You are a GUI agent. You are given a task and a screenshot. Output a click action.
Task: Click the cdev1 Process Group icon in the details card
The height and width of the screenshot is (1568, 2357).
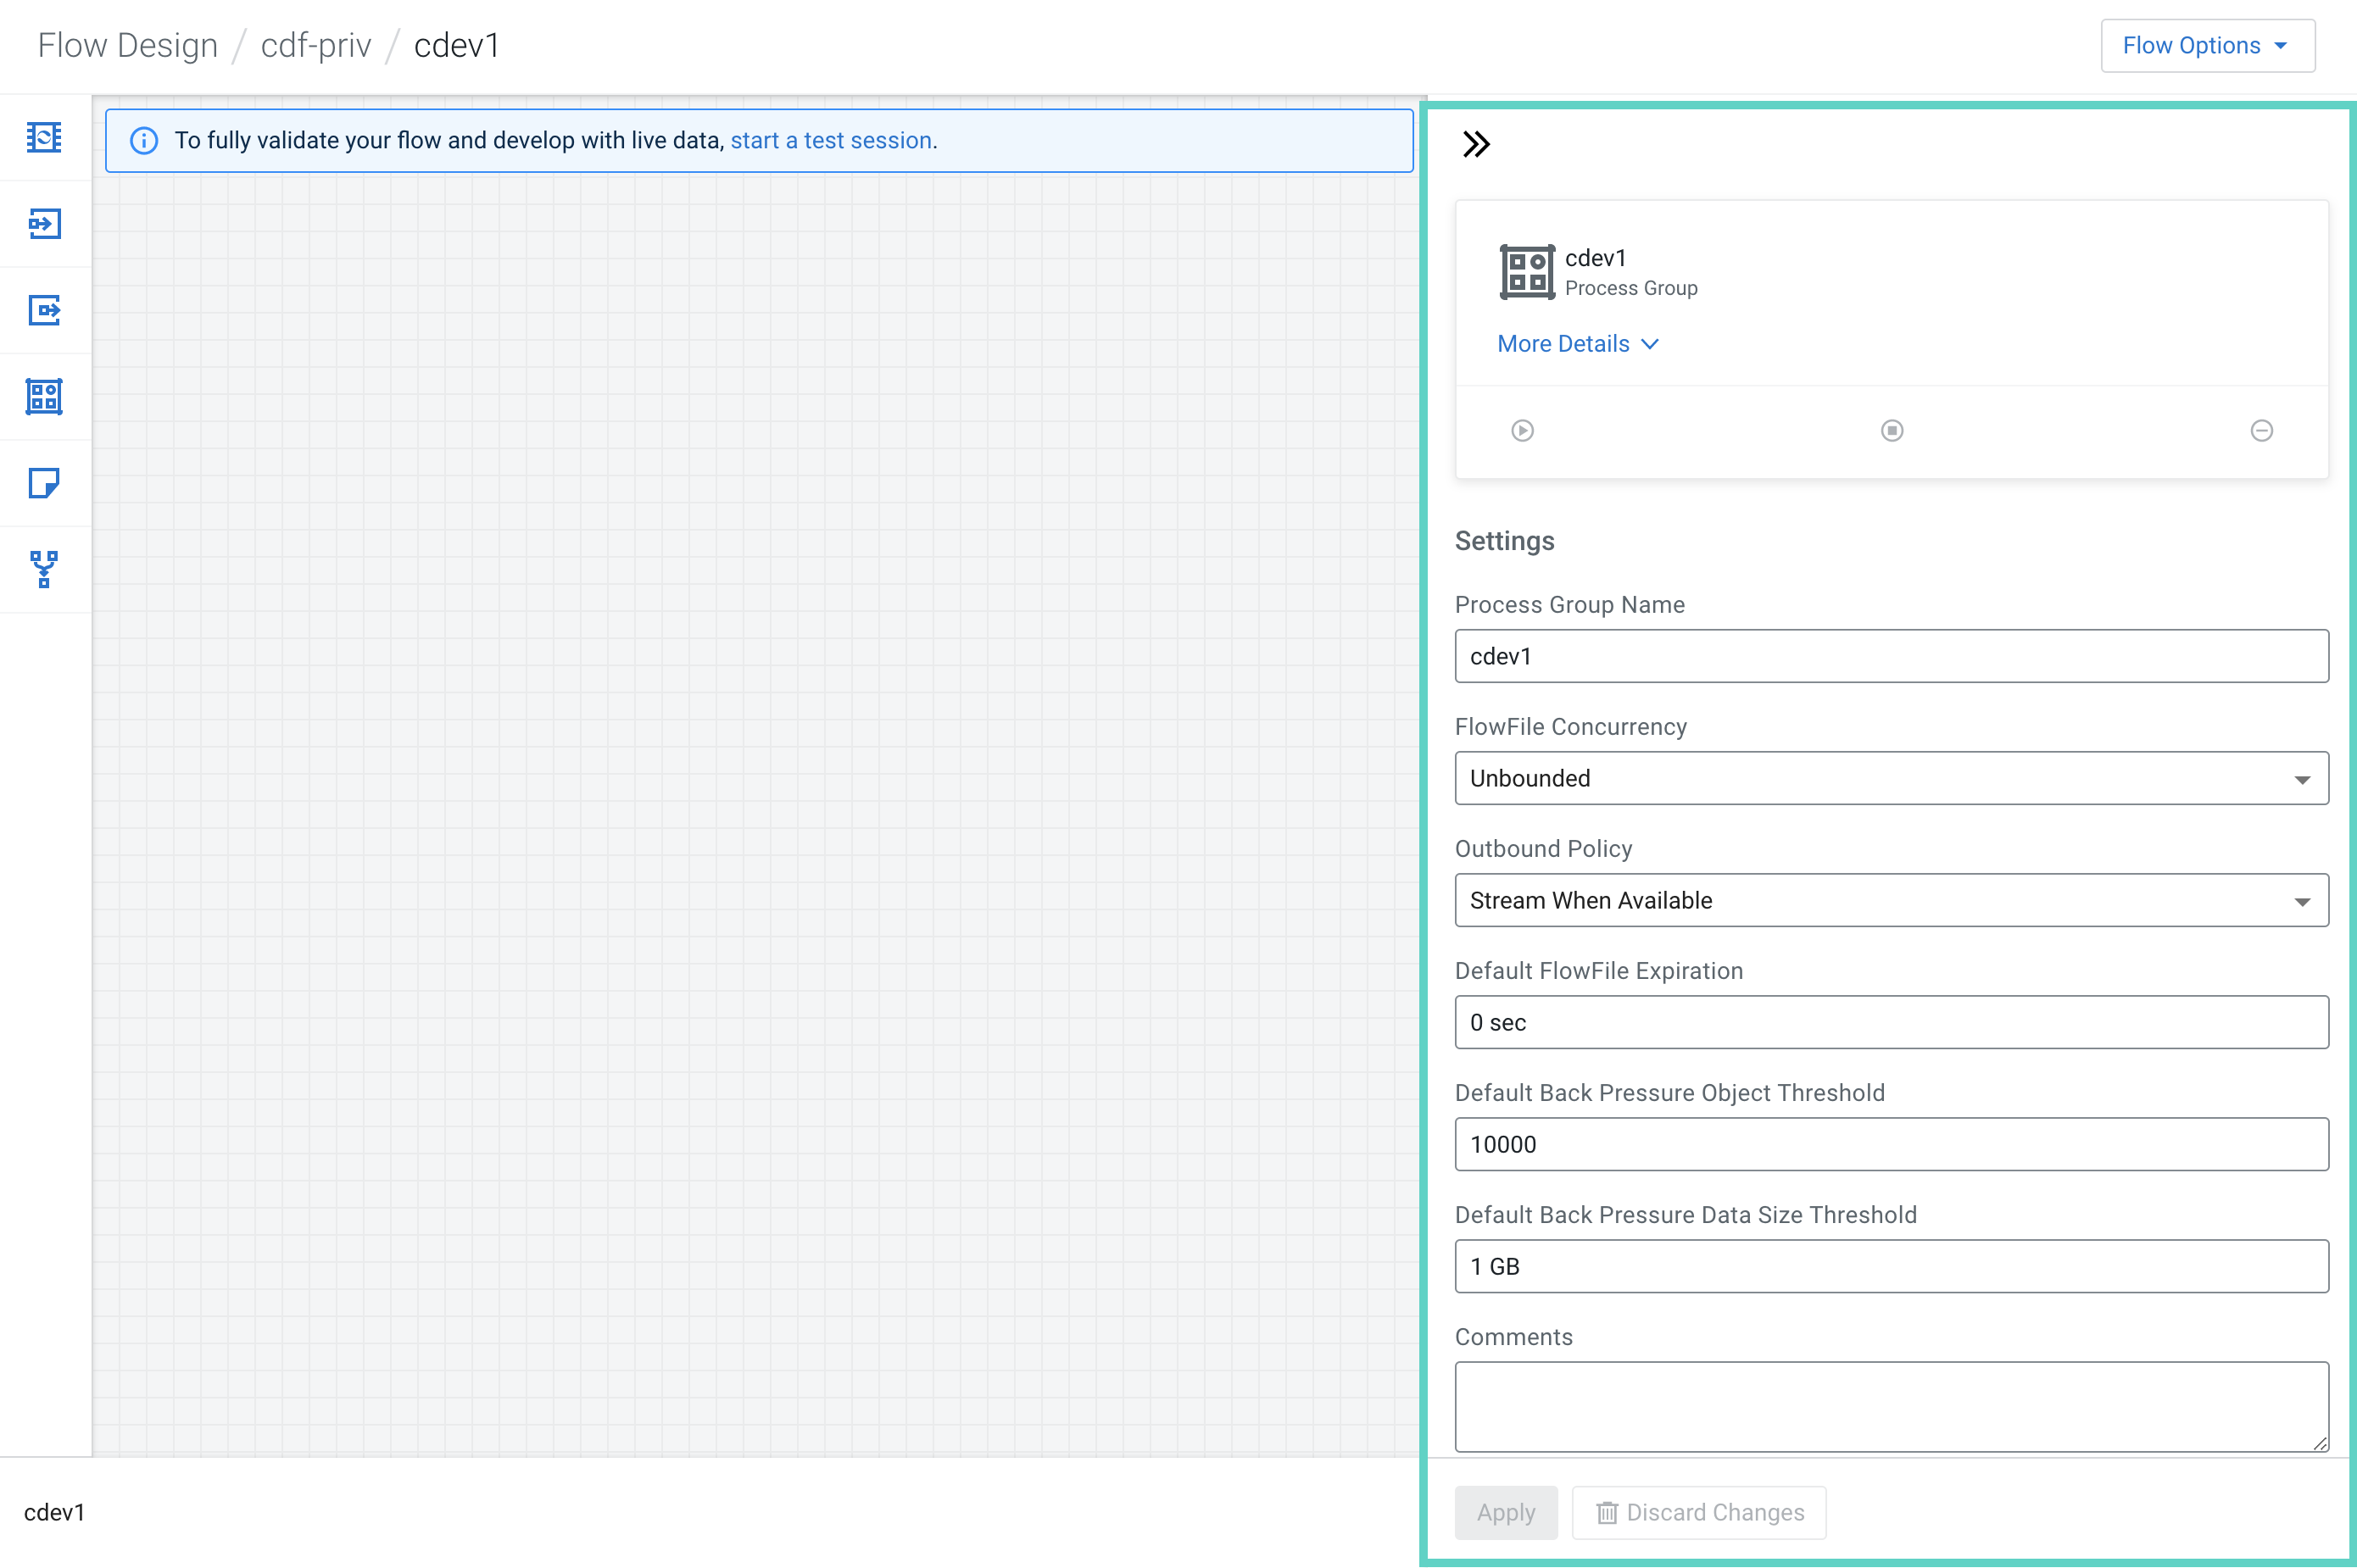pyautogui.click(x=1527, y=272)
